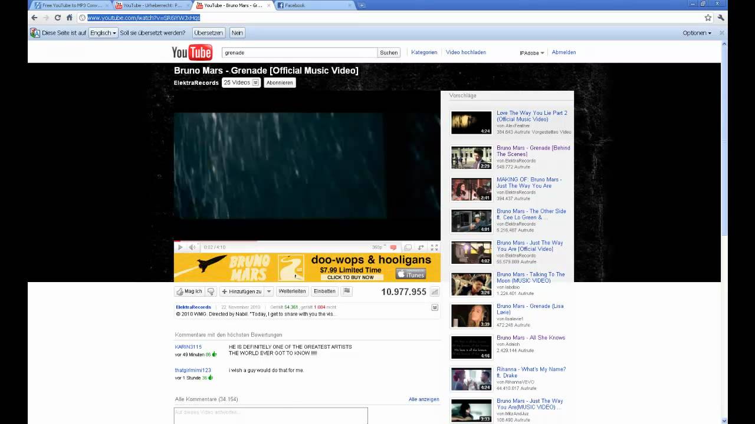The height and width of the screenshot is (424, 755).
Task: Click the Weiterleiten share button
Action: coord(292,291)
